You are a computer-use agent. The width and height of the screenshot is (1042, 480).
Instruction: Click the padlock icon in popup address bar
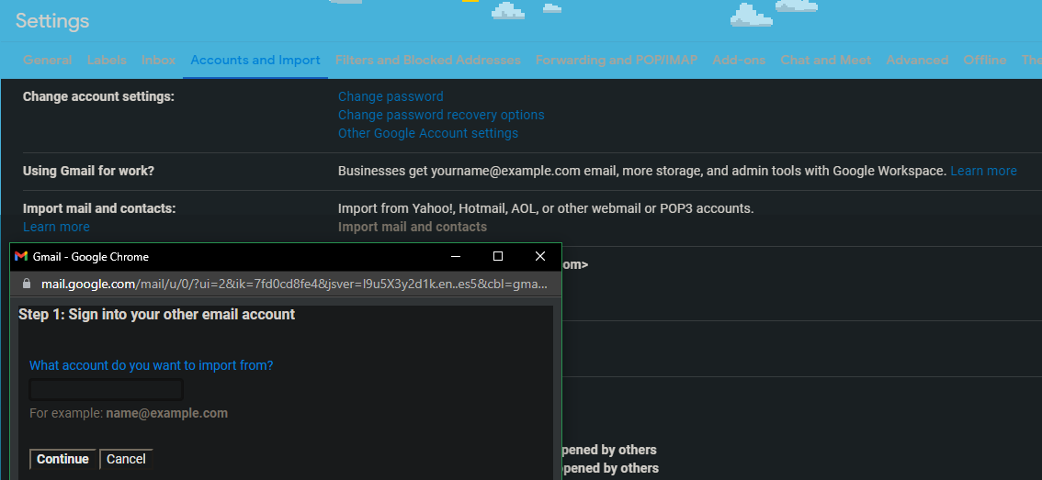coord(27,284)
